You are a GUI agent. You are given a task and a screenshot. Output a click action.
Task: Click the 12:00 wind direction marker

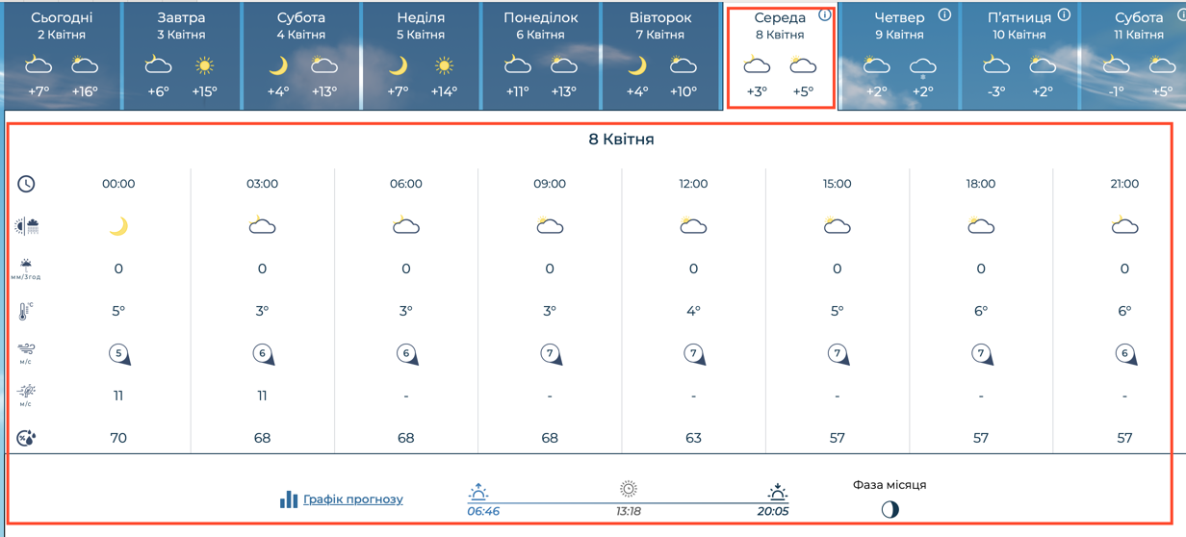point(694,354)
